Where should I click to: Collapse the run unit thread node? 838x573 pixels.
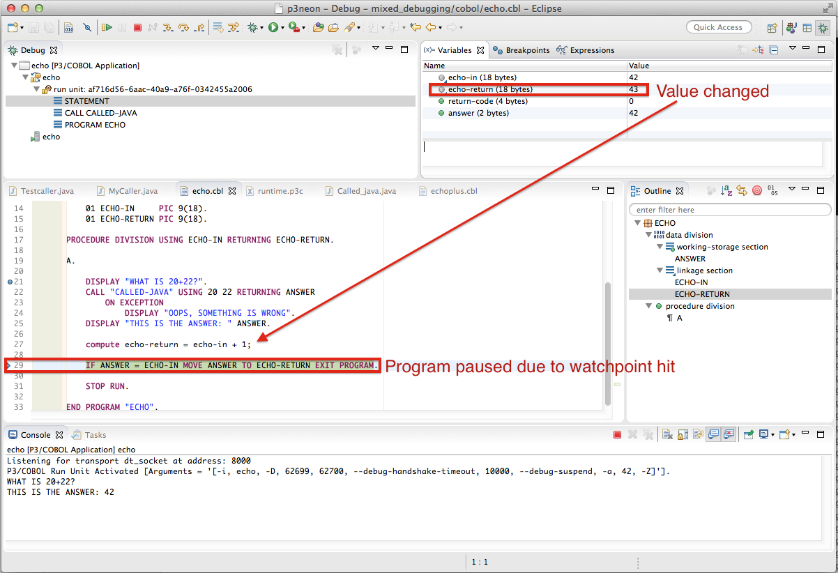[x=36, y=89]
